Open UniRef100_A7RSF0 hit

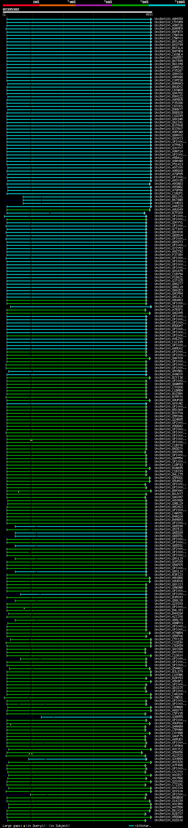169,310
